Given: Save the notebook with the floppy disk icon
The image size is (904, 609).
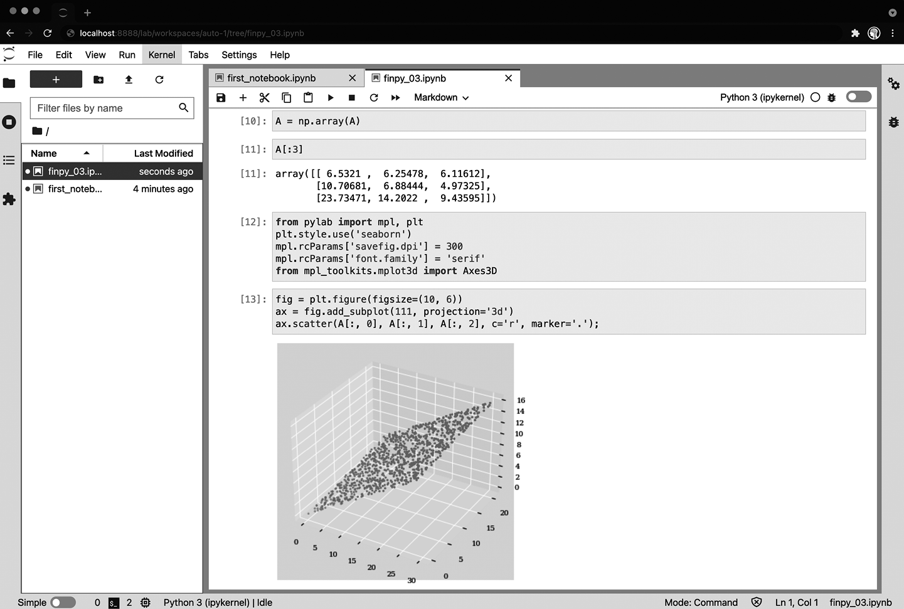Looking at the screenshot, I should tap(221, 98).
